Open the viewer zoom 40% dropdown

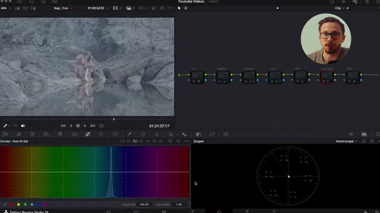[6, 8]
